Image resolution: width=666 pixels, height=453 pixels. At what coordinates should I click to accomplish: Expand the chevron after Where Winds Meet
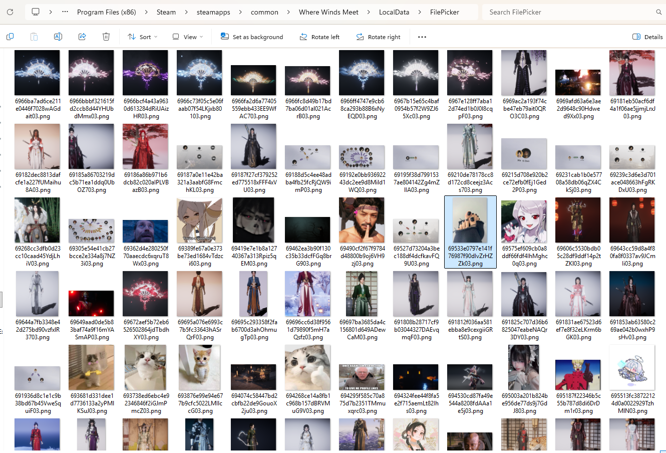pyautogui.click(x=369, y=12)
